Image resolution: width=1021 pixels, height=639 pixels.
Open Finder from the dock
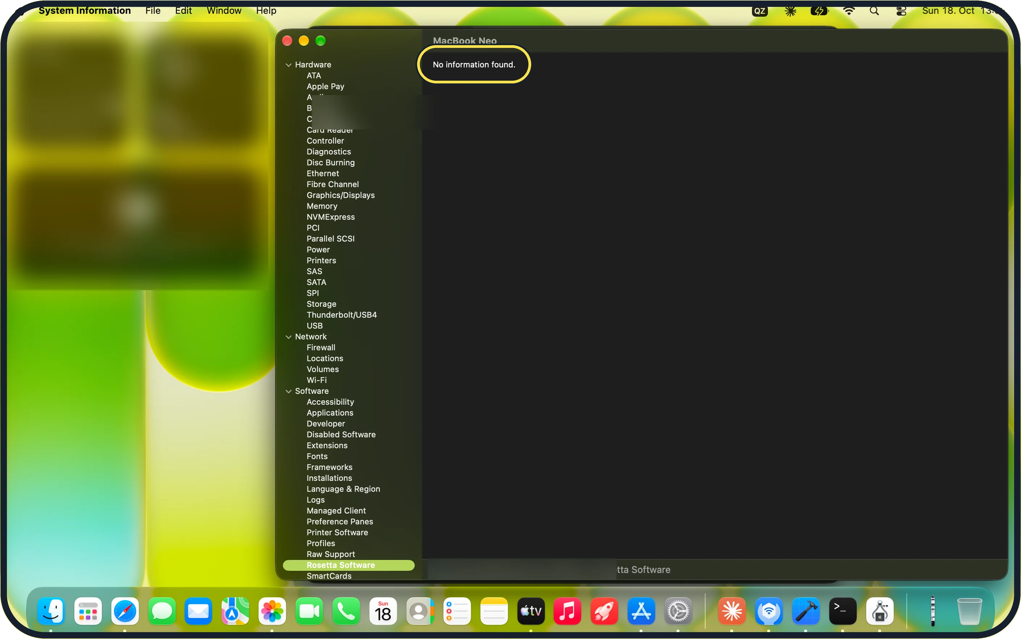click(51, 611)
